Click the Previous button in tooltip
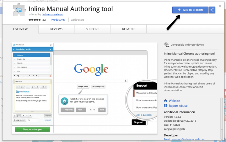 67,110
